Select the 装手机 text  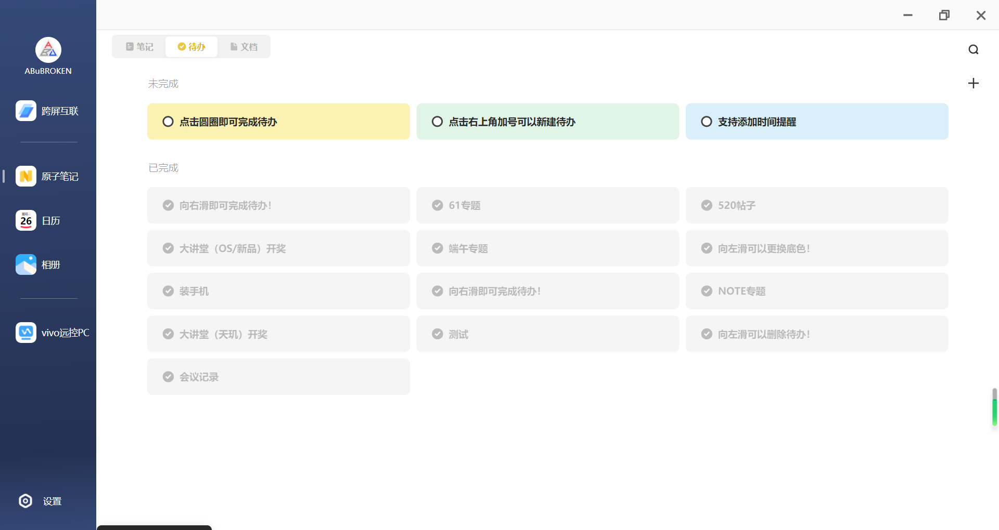click(x=194, y=291)
